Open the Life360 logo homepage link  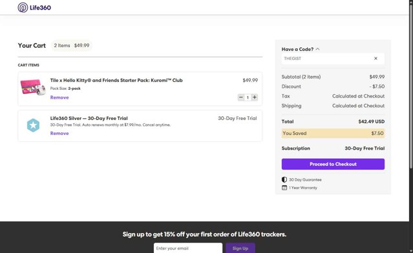[34, 8]
